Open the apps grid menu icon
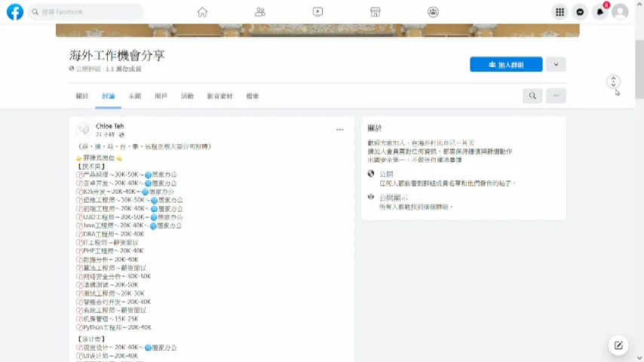The image size is (644, 362). click(x=560, y=12)
